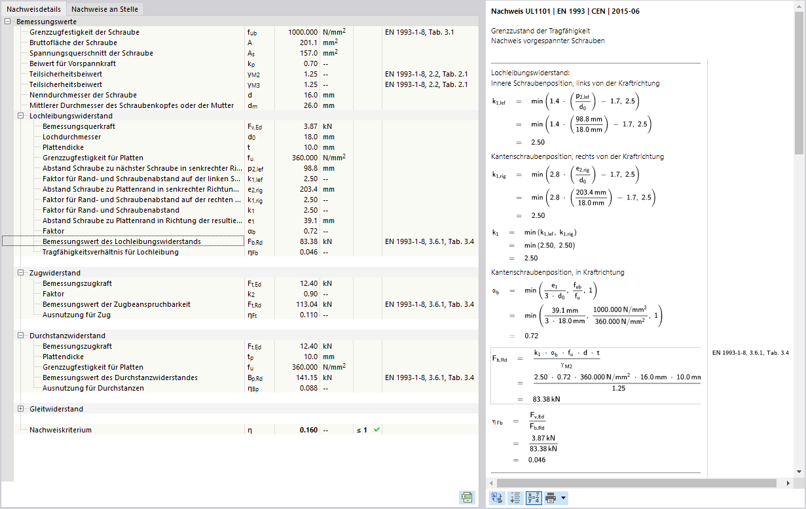Collapse the Durchstanzwiderstand group

point(20,336)
